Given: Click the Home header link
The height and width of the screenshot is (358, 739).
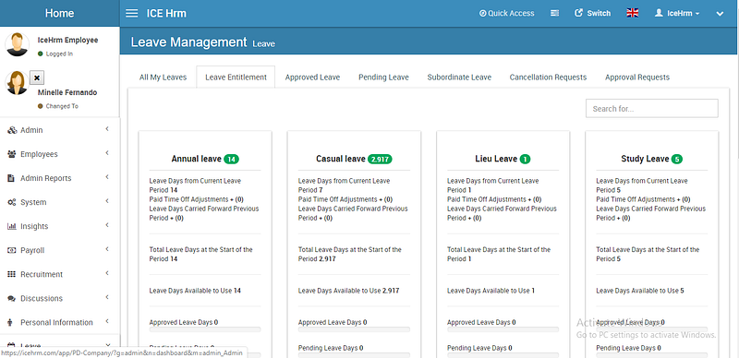Looking at the screenshot, I should coord(59,13).
